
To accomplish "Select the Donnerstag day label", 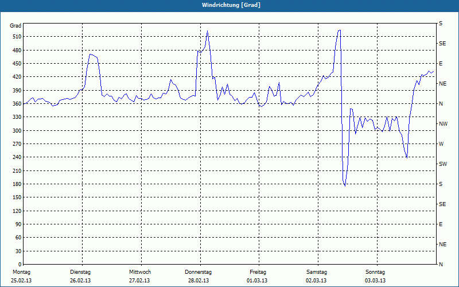I will (198, 272).
